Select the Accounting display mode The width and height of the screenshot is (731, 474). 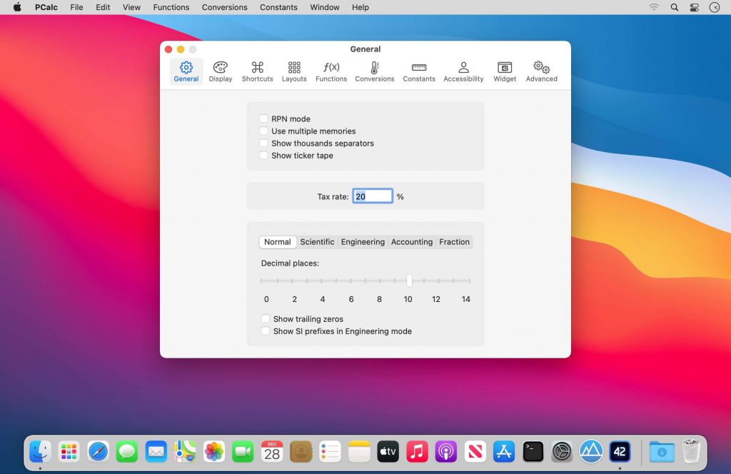pyautogui.click(x=412, y=241)
